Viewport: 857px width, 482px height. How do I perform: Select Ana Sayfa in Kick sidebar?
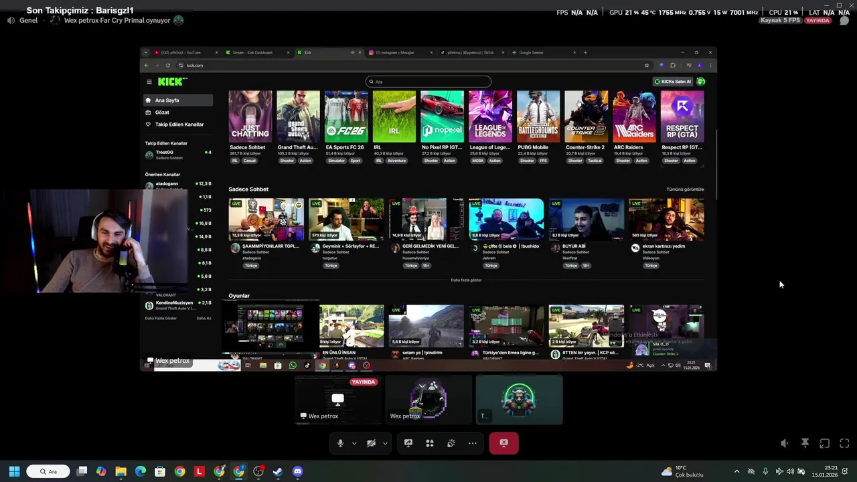(x=178, y=100)
